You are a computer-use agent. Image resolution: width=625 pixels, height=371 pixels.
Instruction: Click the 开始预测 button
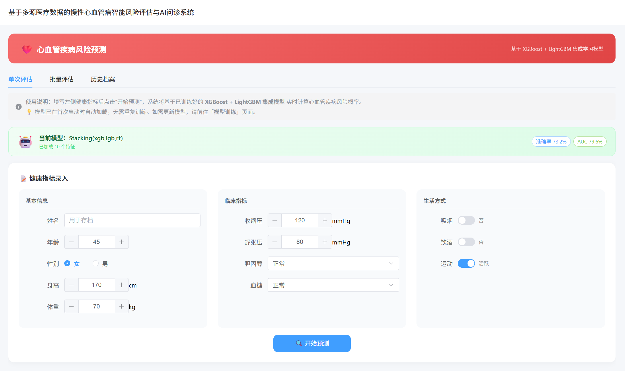click(312, 343)
